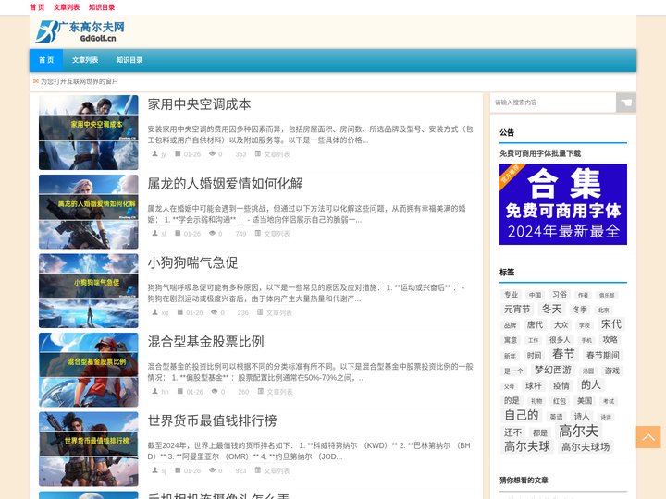Viewport: 666px width, 499px height.
Task: Select the 春节 tag
Action: click(563, 354)
